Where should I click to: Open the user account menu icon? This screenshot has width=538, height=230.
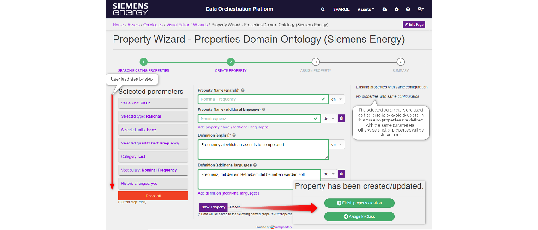pos(420,9)
